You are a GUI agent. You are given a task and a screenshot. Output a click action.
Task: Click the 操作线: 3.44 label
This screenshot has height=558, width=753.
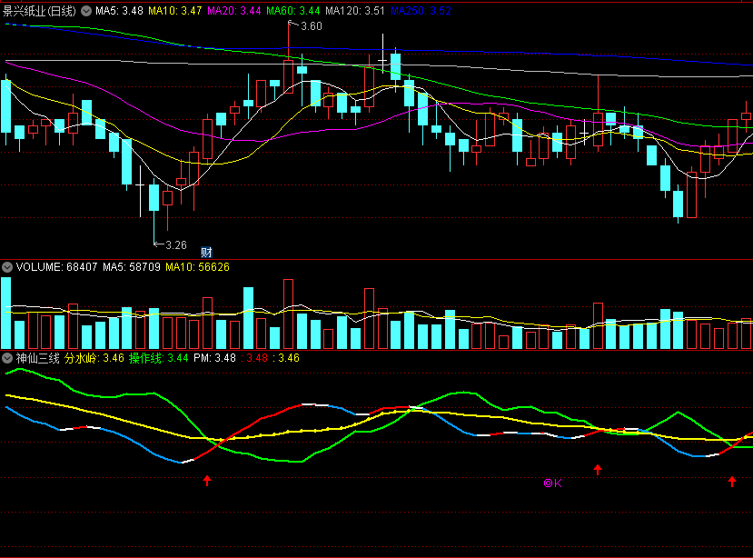pos(158,358)
